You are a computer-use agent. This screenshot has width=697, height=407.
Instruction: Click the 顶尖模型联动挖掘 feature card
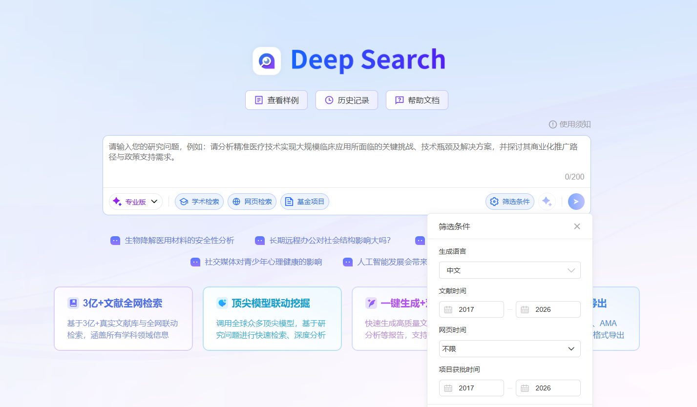(272, 319)
